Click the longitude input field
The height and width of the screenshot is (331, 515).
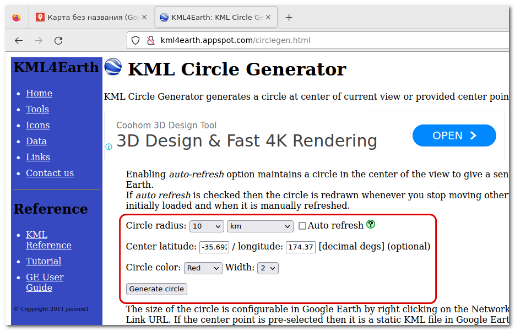pos(301,247)
